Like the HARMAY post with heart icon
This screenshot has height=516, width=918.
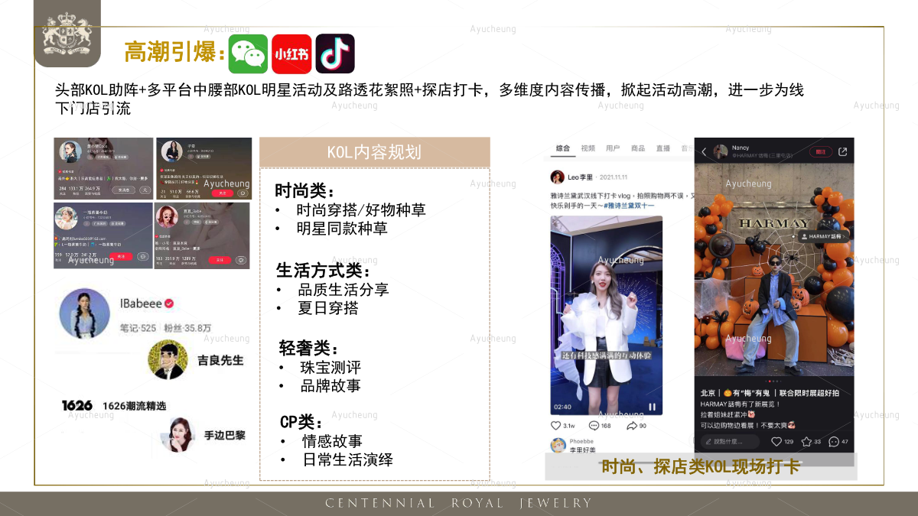pos(776,442)
